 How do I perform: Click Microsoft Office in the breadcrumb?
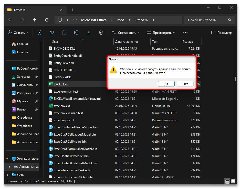click(x=94, y=20)
